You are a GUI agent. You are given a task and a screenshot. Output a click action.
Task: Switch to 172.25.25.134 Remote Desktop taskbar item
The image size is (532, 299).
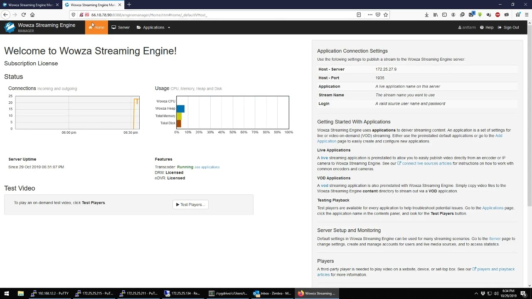pos(183,293)
